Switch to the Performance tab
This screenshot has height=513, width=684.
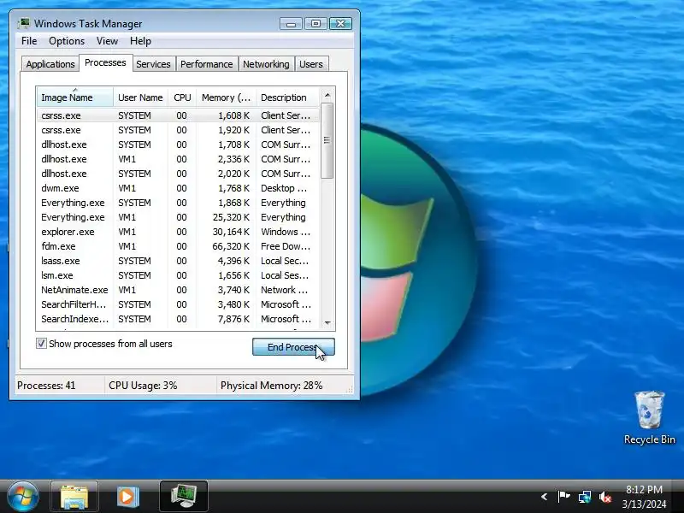206,64
